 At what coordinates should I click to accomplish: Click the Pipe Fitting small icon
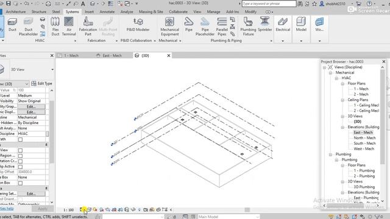[x=232, y=19]
